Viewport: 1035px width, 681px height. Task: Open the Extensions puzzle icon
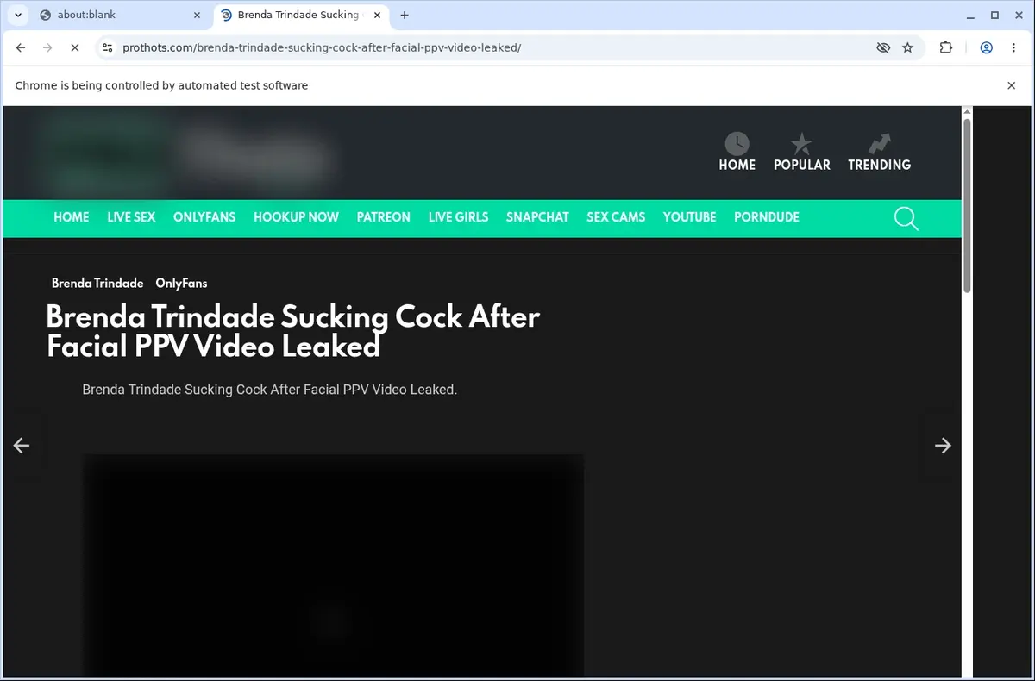pyautogui.click(x=946, y=47)
